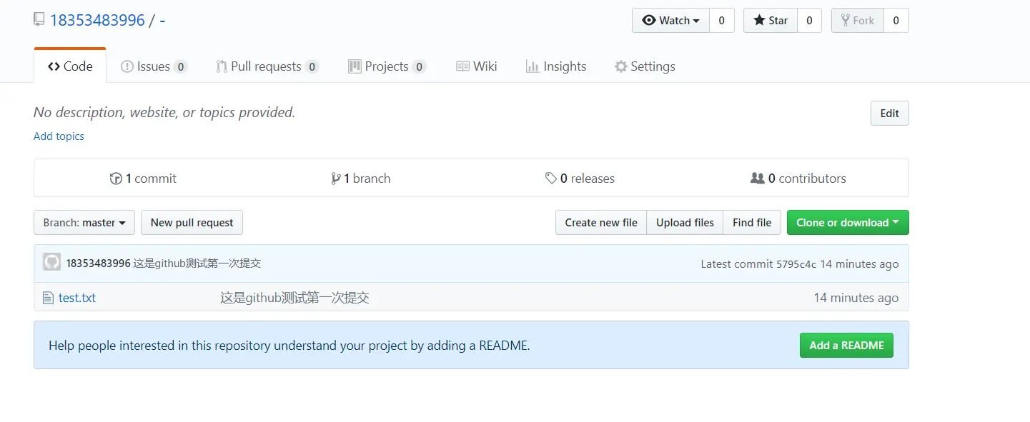Screen dimensions: 1030x422
Task: Click the contributors people icon
Action: pos(758,179)
